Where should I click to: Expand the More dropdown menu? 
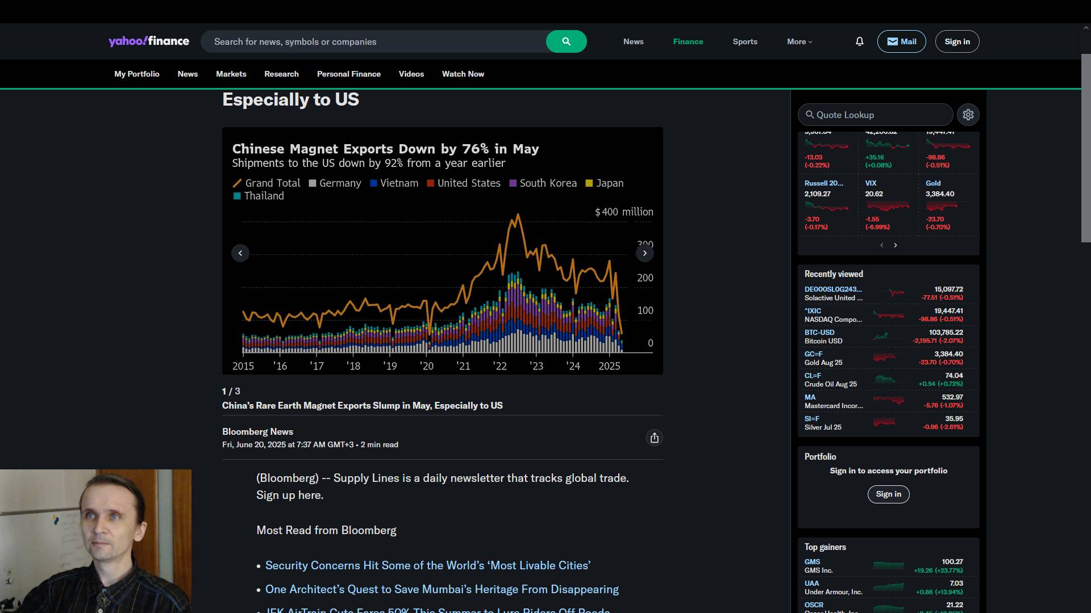[799, 41]
